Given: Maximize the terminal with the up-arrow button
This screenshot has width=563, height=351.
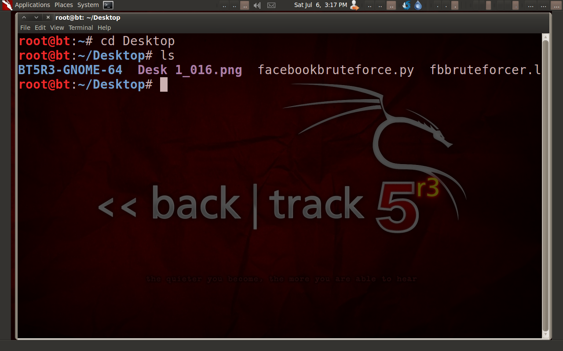Looking at the screenshot, I should pyautogui.click(x=24, y=18).
